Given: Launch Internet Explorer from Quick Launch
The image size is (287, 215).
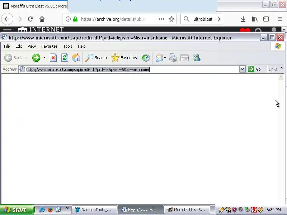Looking at the screenshot, I should pos(42,210).
